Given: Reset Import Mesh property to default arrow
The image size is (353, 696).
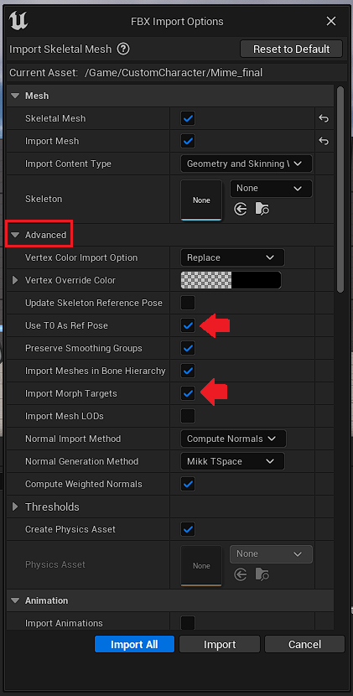Looking at the screenshot, I should point(324,141).
